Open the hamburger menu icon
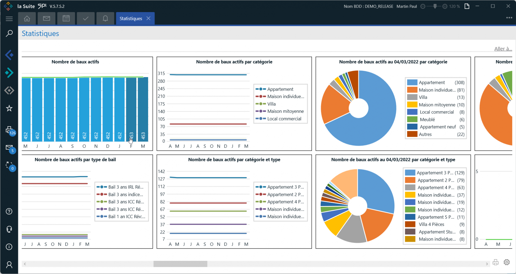This screenshot has height=274, width=516. (9, 19)
